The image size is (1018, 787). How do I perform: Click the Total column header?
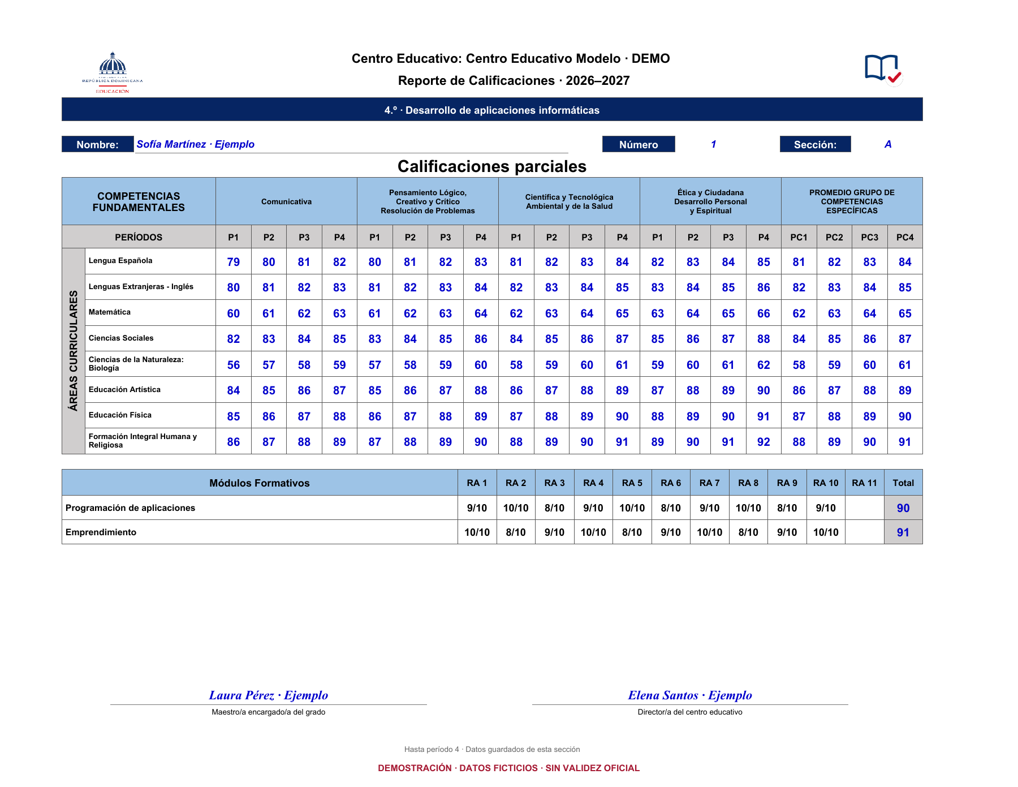(x=903, y=483)
